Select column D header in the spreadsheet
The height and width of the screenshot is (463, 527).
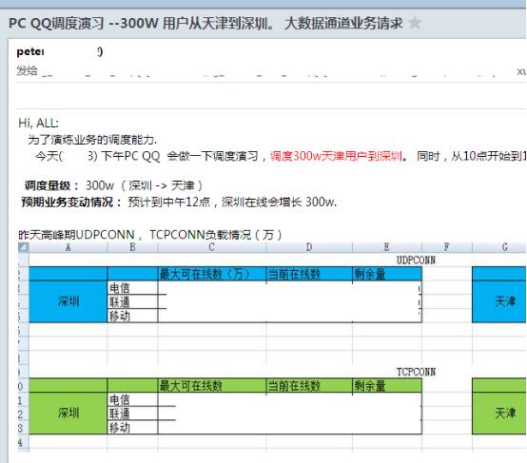(309, 247)
